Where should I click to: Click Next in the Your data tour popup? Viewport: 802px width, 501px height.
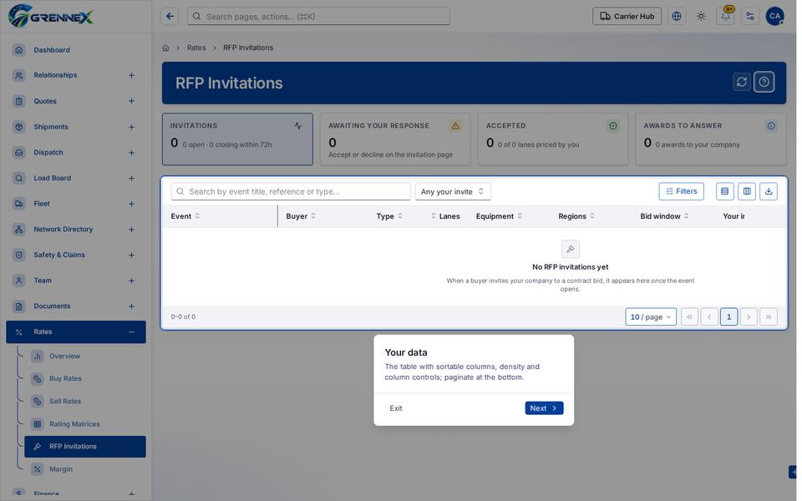[544, 408]
